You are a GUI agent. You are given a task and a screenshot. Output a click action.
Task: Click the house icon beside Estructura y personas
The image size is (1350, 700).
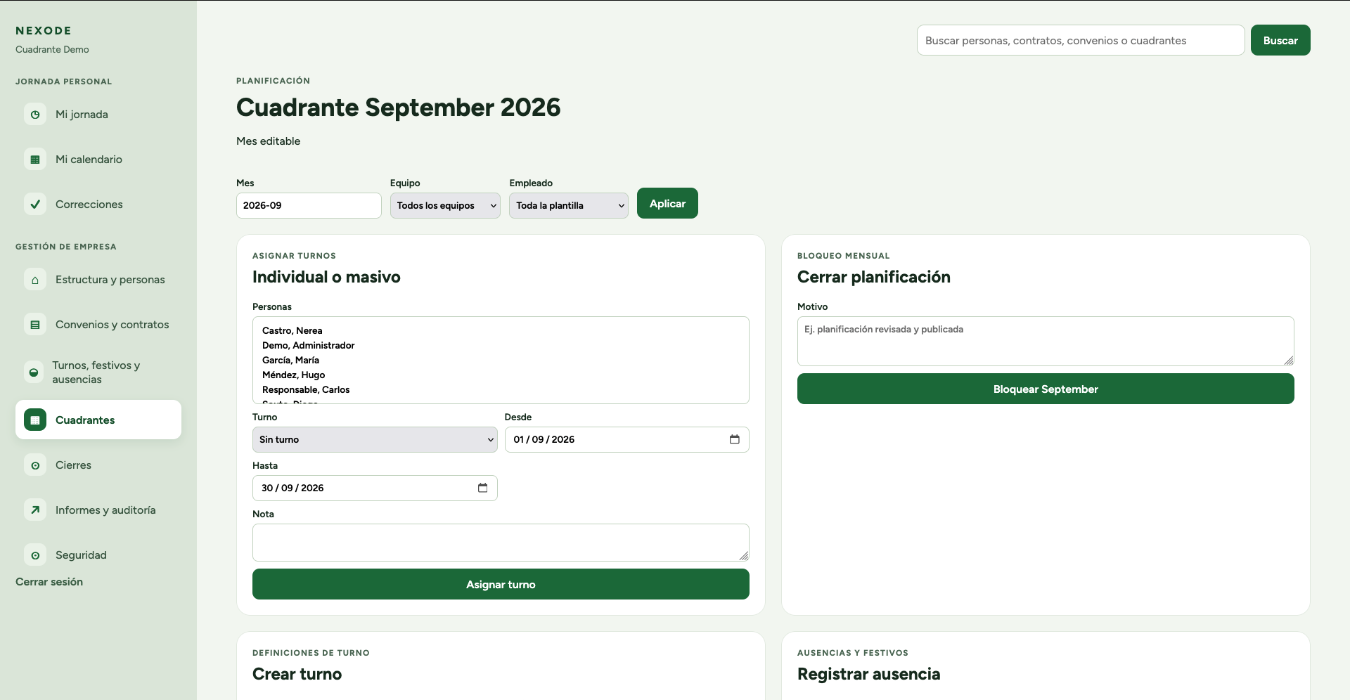click(x=35, y=280)
